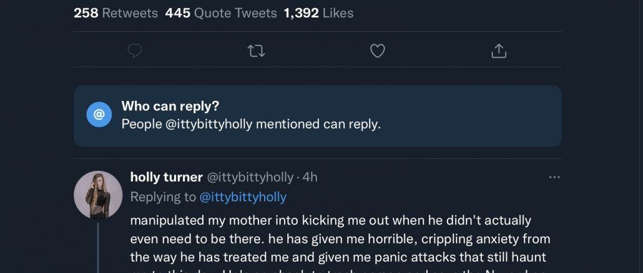Screen dimensions: 643x273
Task: Open the holly turner display name
Action: pos(166,178)
